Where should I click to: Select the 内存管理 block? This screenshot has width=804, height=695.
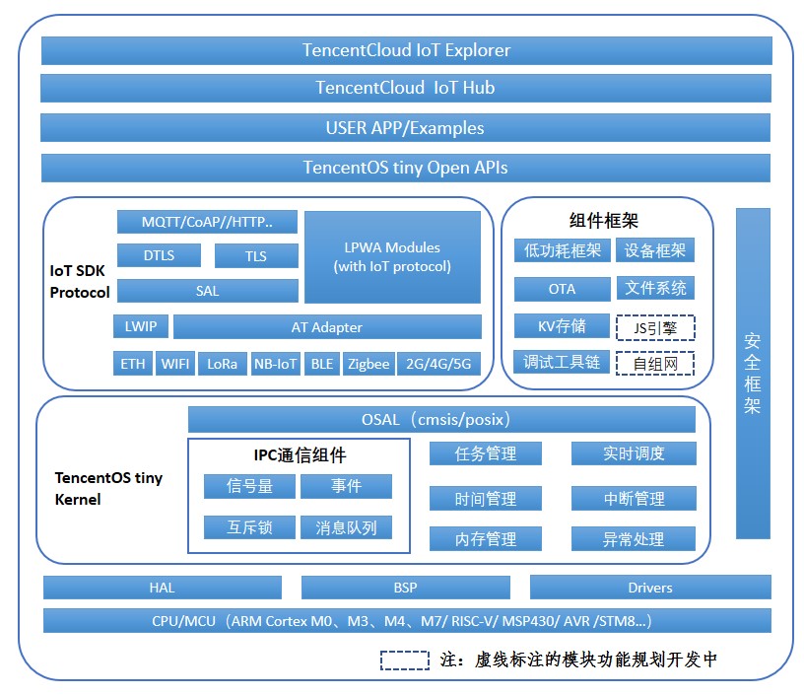point(486,538)
